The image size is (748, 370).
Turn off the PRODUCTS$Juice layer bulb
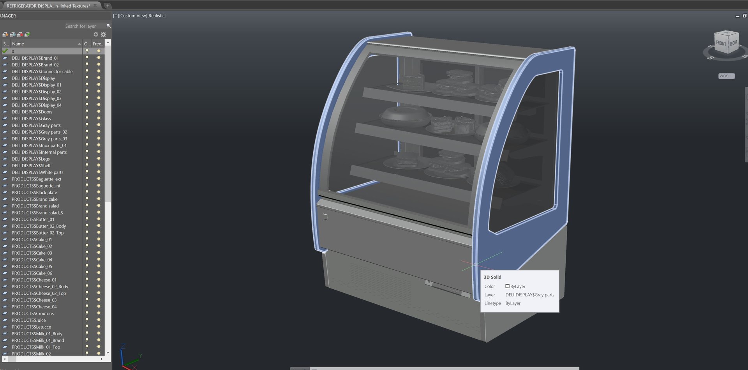[87, 320]
